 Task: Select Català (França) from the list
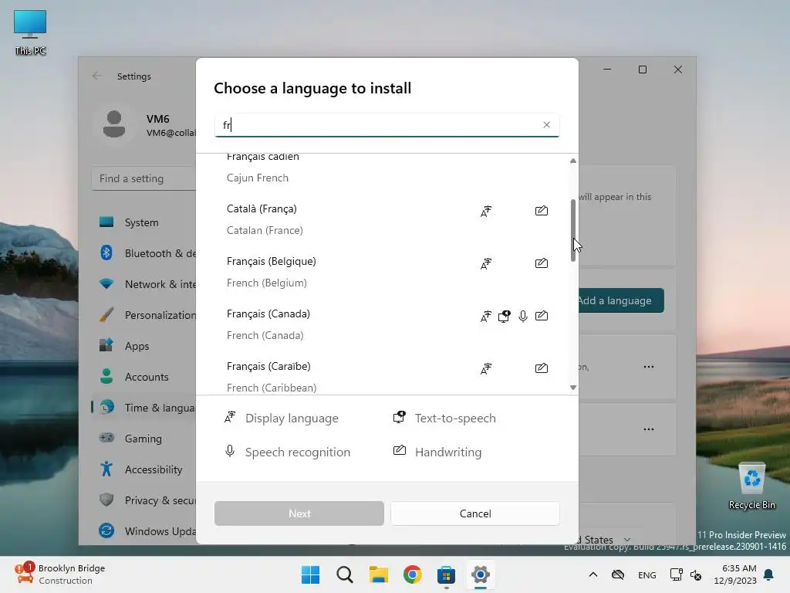387,219
